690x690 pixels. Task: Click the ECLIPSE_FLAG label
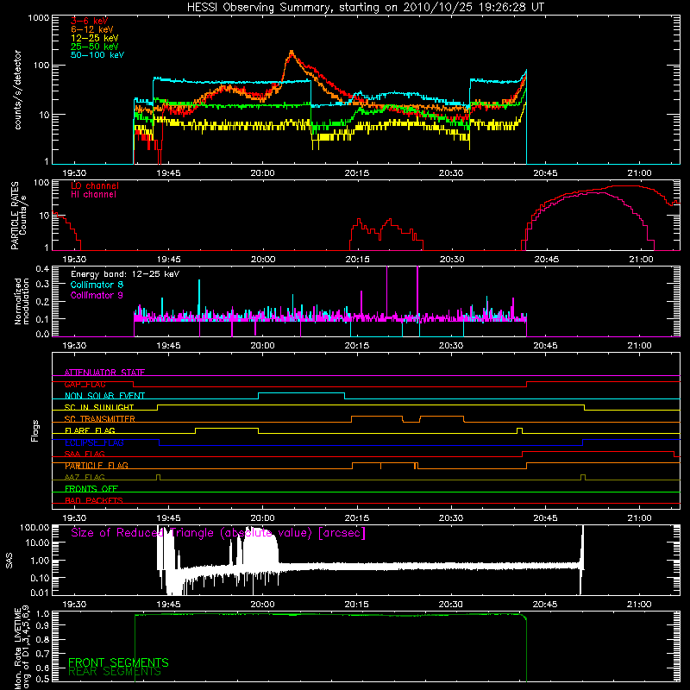[x=94, y=442]
